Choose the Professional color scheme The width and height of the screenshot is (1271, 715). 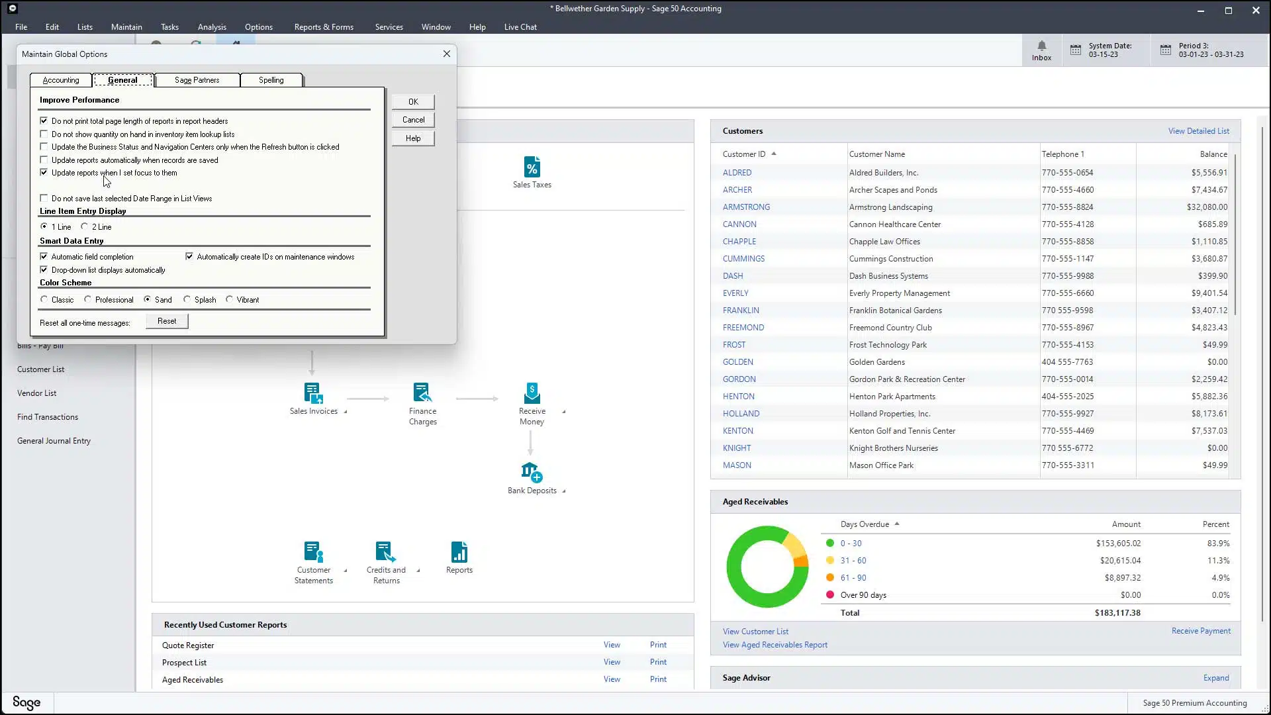[x=87, y=299]
